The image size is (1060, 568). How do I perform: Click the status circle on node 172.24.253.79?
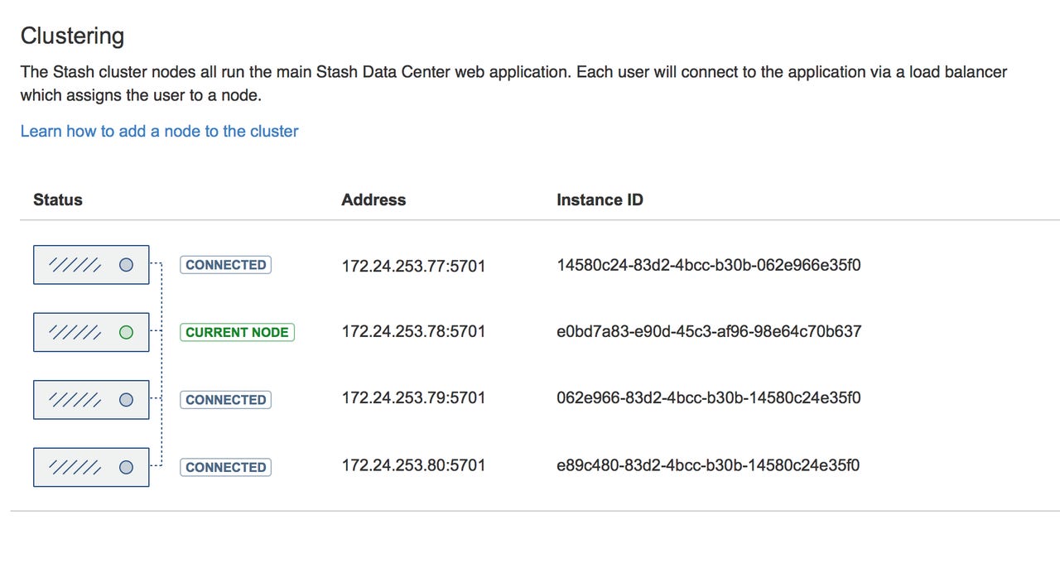pos(125,399)
